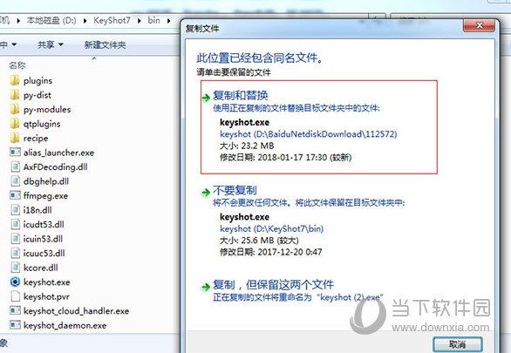Click the bin breadcrumb segment
Viewport: 511px width, 353px height.
(153, 21)
